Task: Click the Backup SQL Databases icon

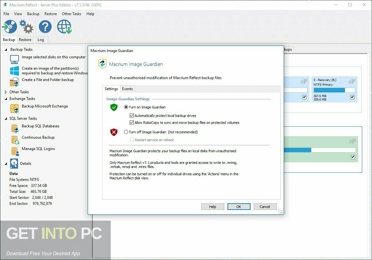Action: [15, 129]
